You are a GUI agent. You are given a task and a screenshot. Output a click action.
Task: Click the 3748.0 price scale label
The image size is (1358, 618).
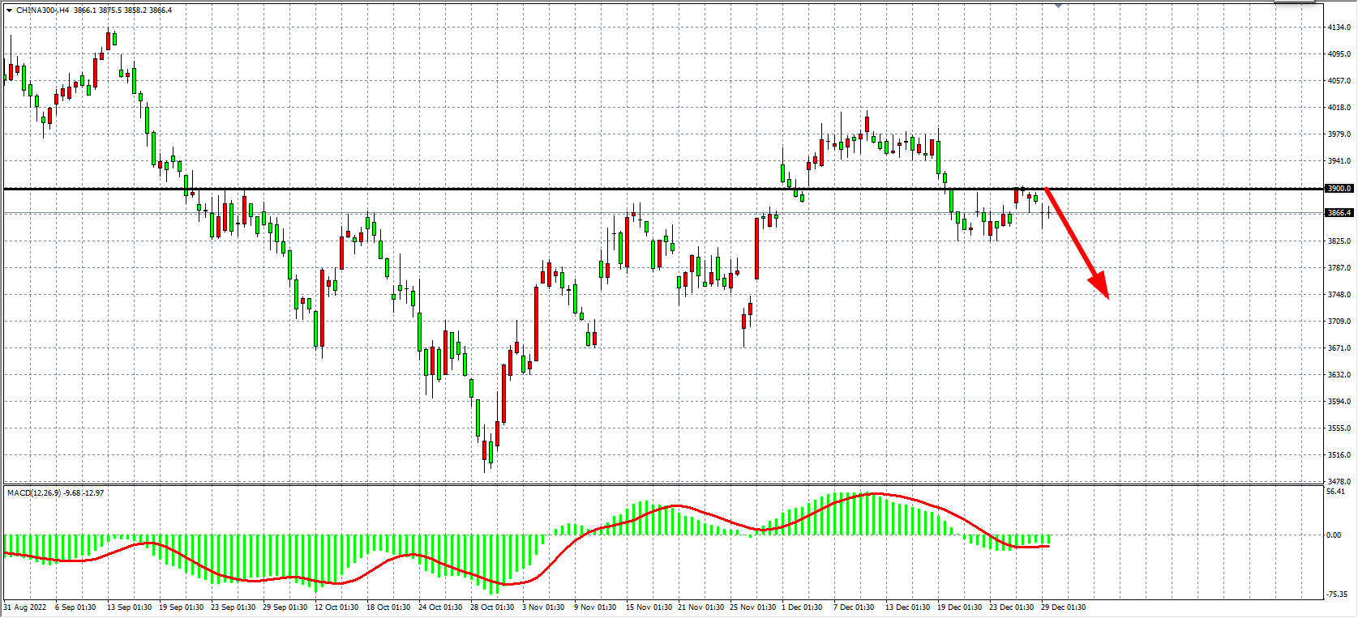(1339, 295)
